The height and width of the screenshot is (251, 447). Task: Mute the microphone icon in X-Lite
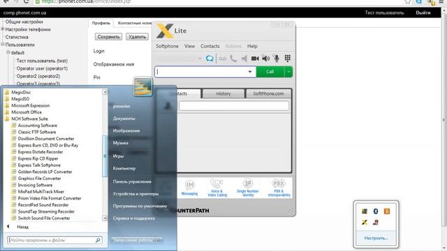(277, 59)
